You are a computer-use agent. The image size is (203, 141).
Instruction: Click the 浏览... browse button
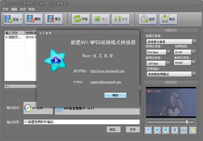[114, 130]
